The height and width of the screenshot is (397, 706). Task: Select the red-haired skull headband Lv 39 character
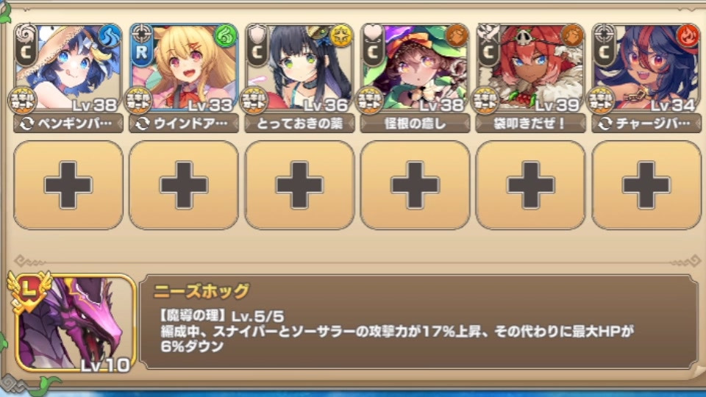click(x=530, y=67)
